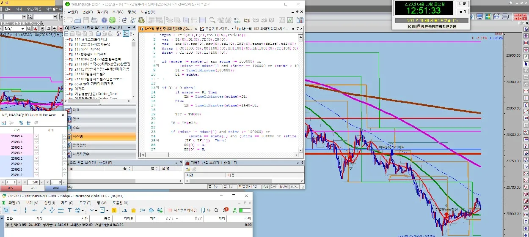This screenshot has height=237, width=529.
Task: Click the 1.00 lot volume input field
Action: pos(33,182)
